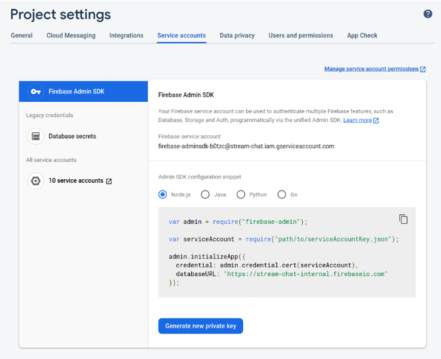Screen dimensions: 441x359
Task: Choose the Go radio option
Action: [x=281, y=195]
